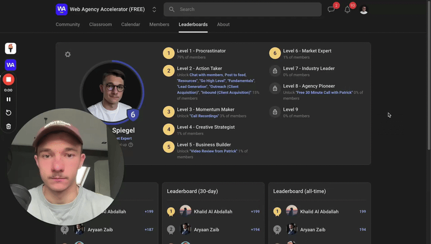This screenshot has width=431, height=244.
Task: Select the Leaderboards tab
Action: tap(193, 24)
